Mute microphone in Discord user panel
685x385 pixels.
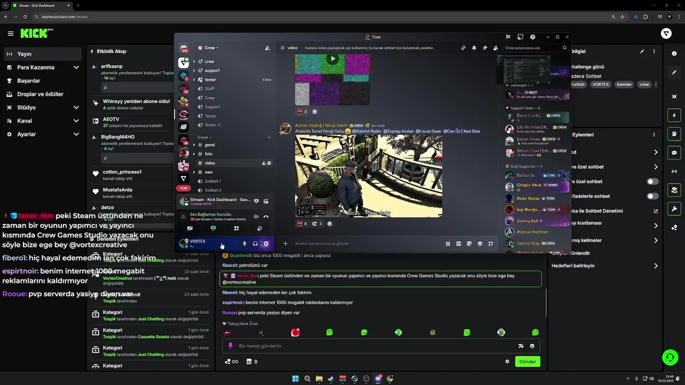coord(245,244)
